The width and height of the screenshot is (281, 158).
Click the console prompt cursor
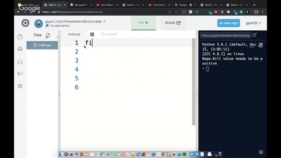(207, 69)
